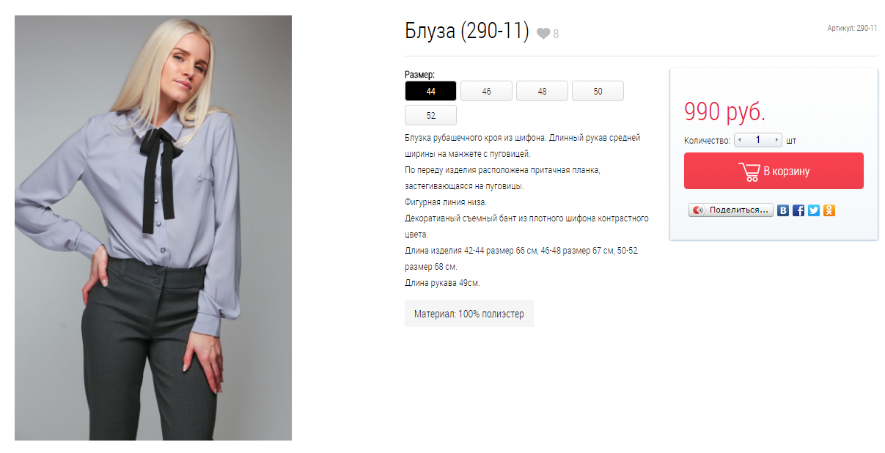The image size is (885, 453).
Task: Open the blouse product photo
Action: (153, 228)
